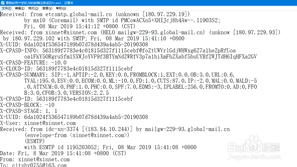297x167 pixels.
Task: Open the 格式(O) menu
Action: tap(33, 8)
